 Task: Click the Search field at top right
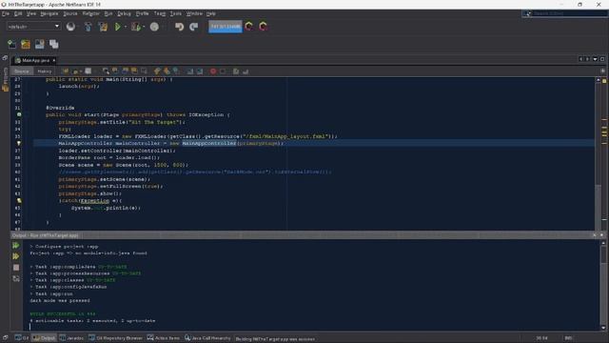(x=565, y=13)
